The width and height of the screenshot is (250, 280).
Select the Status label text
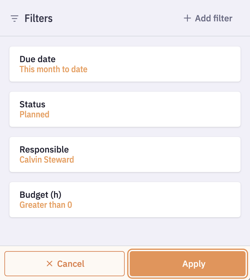pos(32,104)
